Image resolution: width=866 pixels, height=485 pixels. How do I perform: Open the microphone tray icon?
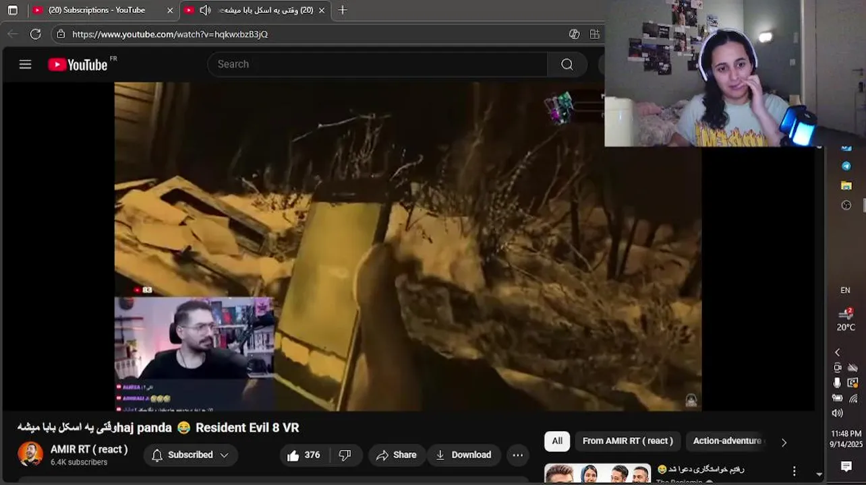837,383
